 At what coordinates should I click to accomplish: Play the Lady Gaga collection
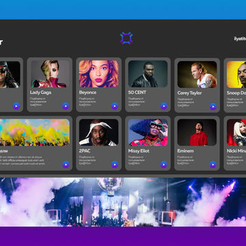coord(66,106)
